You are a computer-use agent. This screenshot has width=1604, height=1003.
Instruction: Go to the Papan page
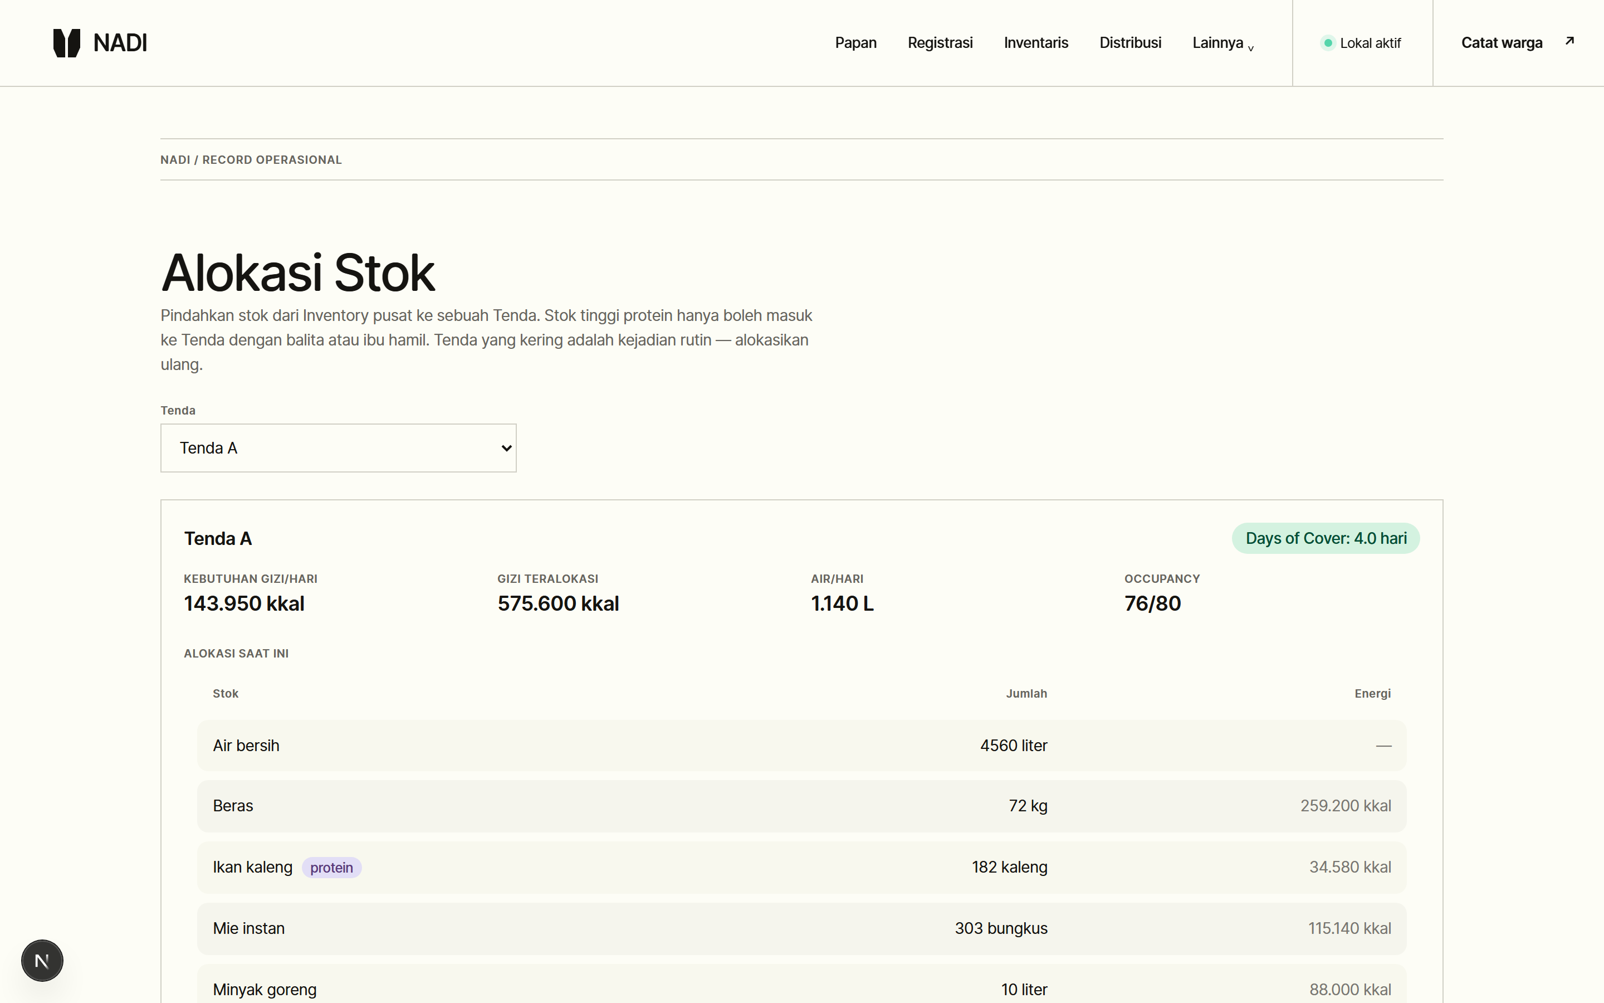tap(855, 43)
